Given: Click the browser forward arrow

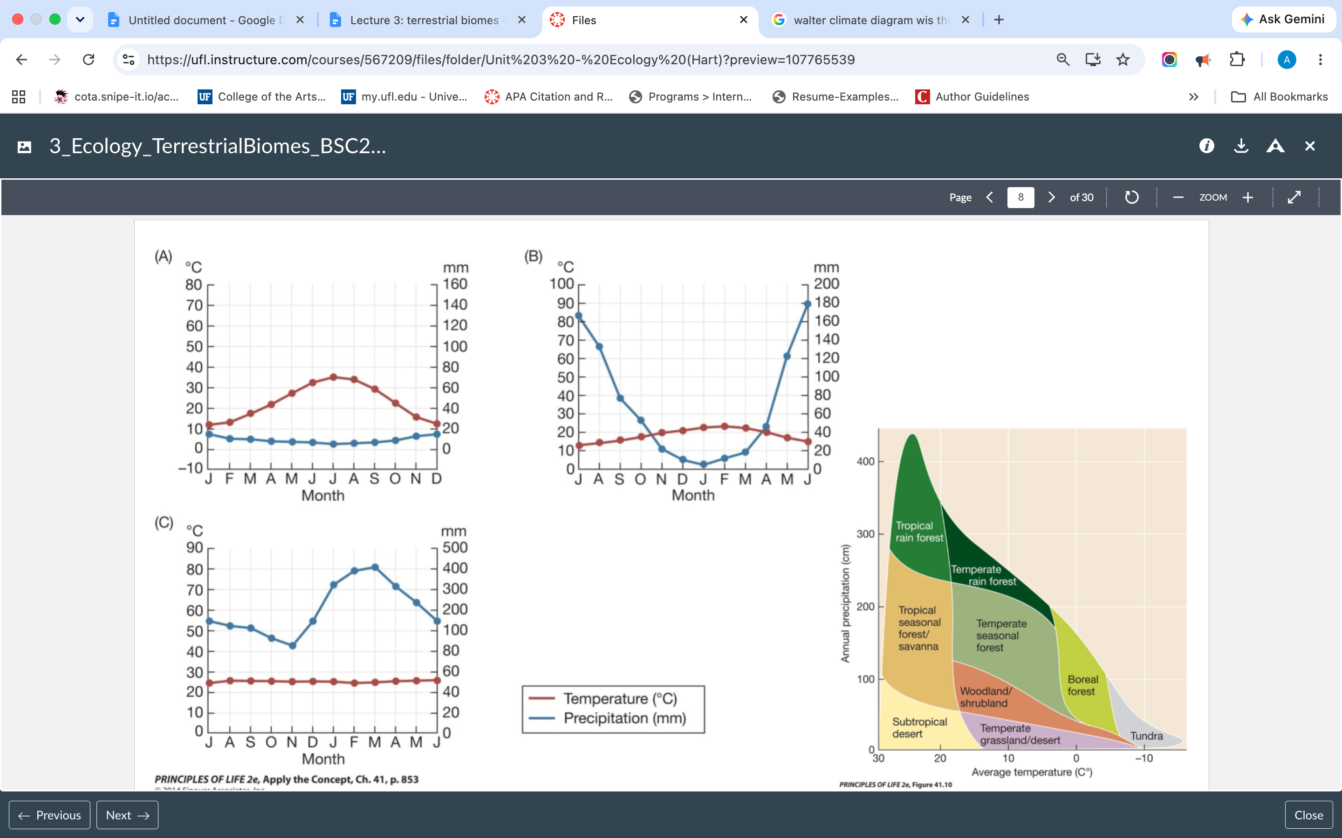Looking at the screenshot, I should pyautogui.click(x=55, y=59).
